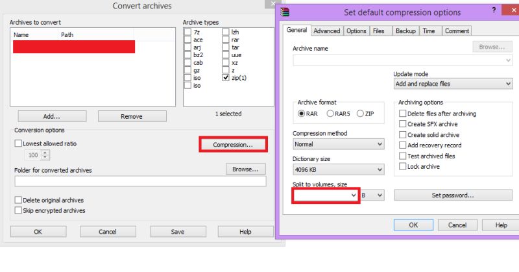519x272 pixels.
Task: Click the Compression... button
Action: pos(233,145)
